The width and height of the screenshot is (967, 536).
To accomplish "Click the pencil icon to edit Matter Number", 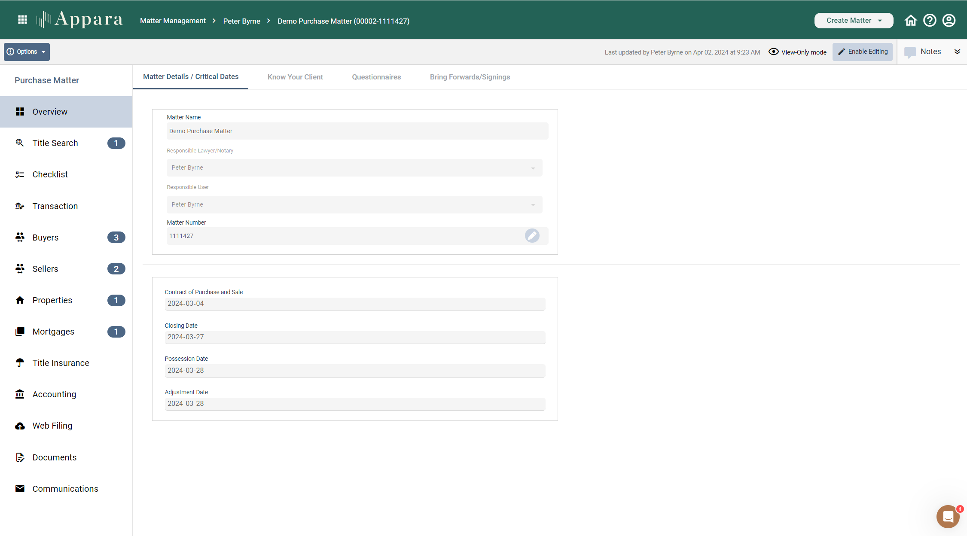I will [x=532, y=236].
